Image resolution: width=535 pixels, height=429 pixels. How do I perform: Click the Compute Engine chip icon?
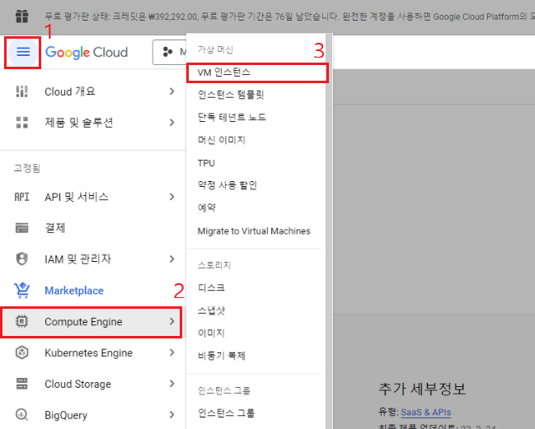[x=21, y=321]
